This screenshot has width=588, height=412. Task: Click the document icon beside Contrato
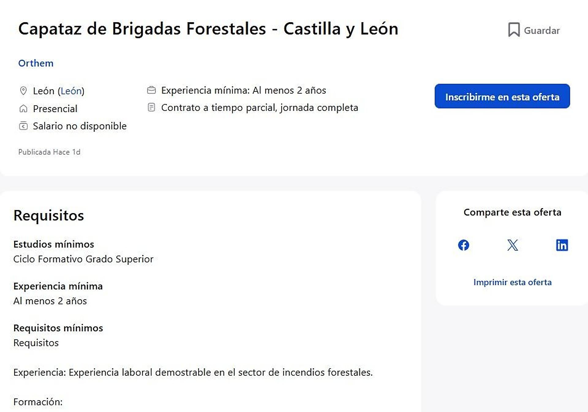pyautogui.click(x=151, y=107)
